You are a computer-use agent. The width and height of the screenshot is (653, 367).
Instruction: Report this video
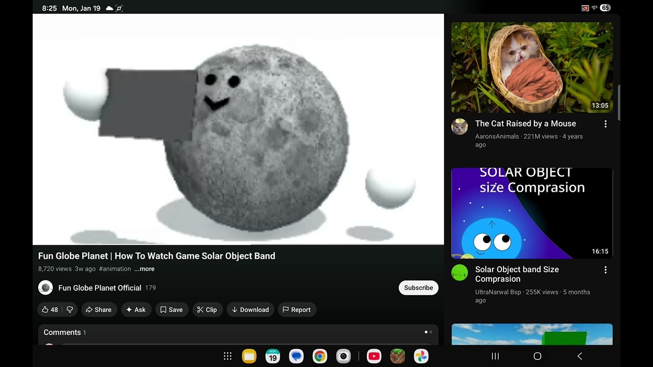click(296, 309)
